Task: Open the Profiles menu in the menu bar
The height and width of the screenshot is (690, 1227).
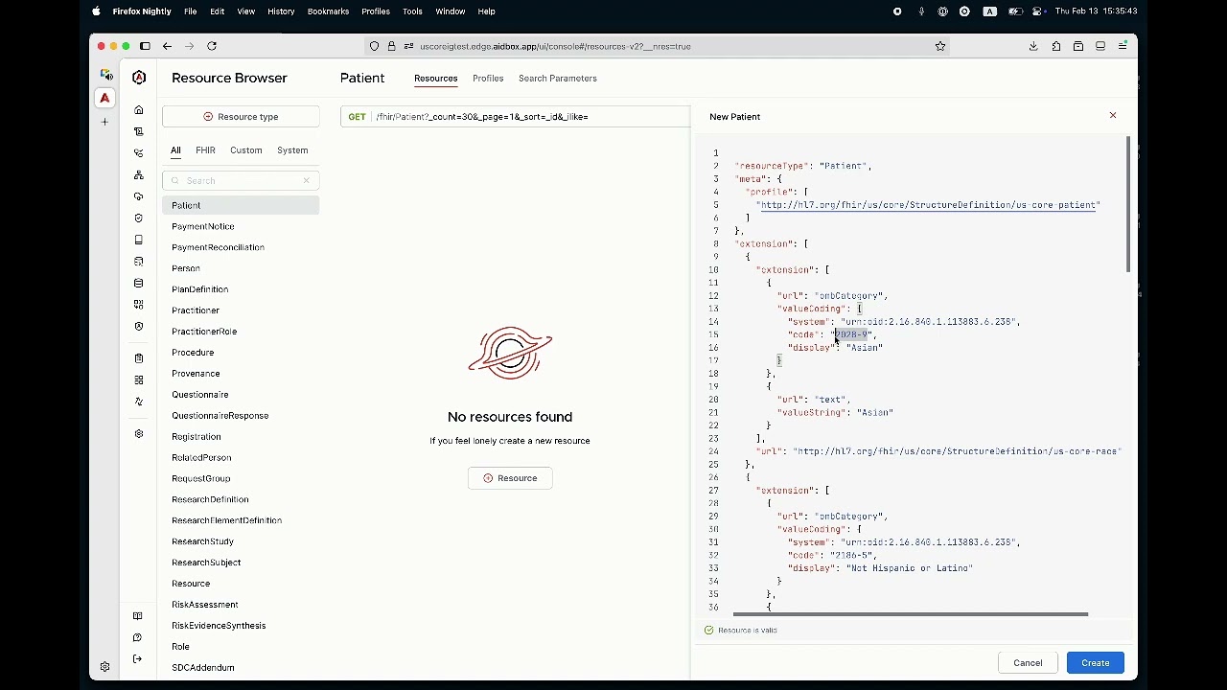Action: [376, 11]
